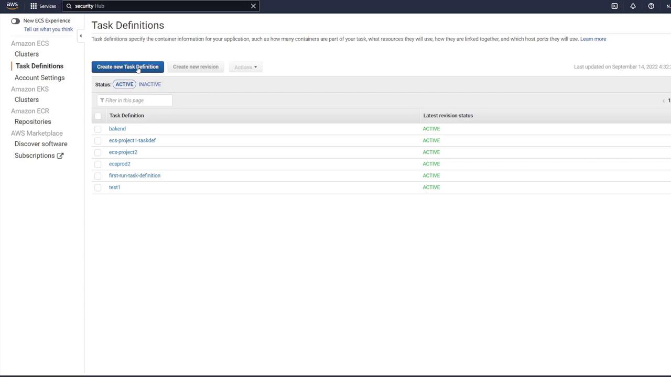Open the CloudShell terminal icon

coord(614,6)
